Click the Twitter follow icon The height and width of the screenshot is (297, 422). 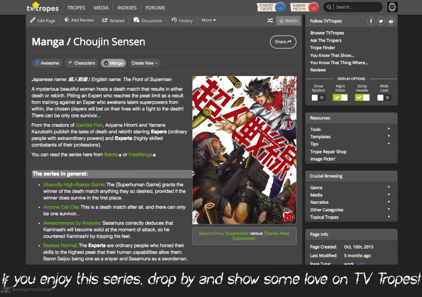click(381, 21)
